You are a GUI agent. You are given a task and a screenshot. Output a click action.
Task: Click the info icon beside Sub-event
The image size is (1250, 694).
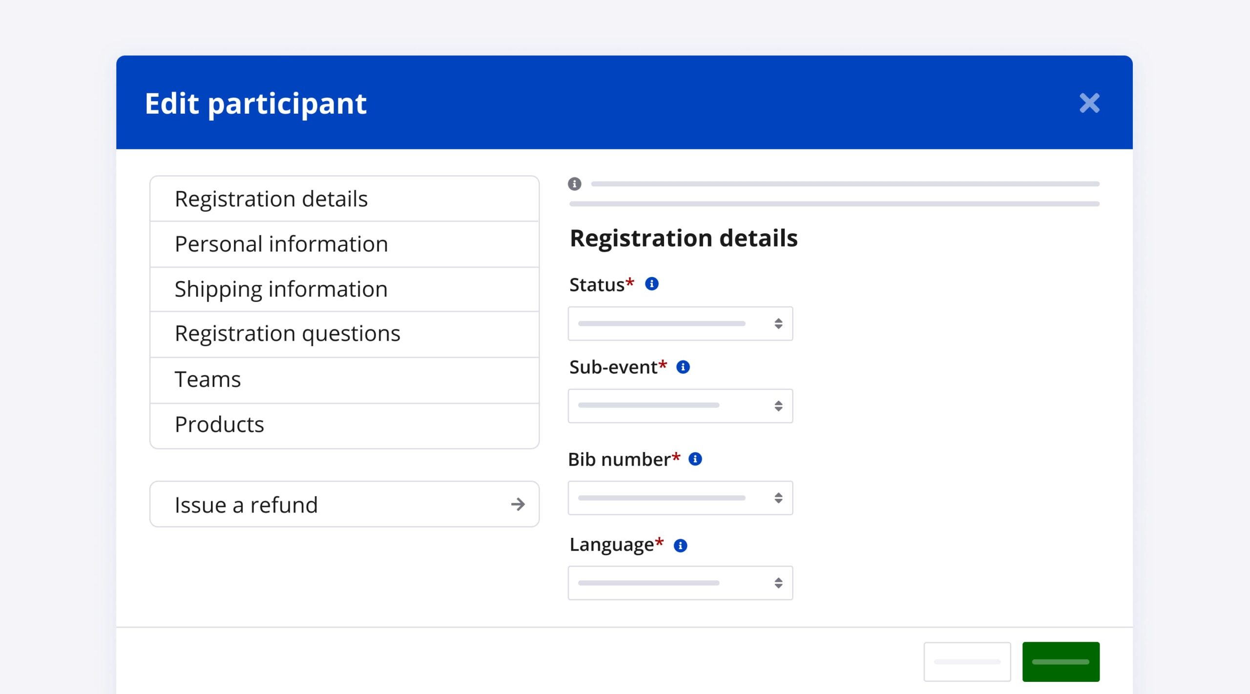(683, 367)
